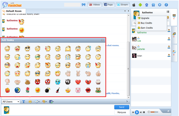This screenshot has height=116, width=179.
Task: Pick the black bomb emoticon
Action: pyautogui.click(x=48, y=90)
